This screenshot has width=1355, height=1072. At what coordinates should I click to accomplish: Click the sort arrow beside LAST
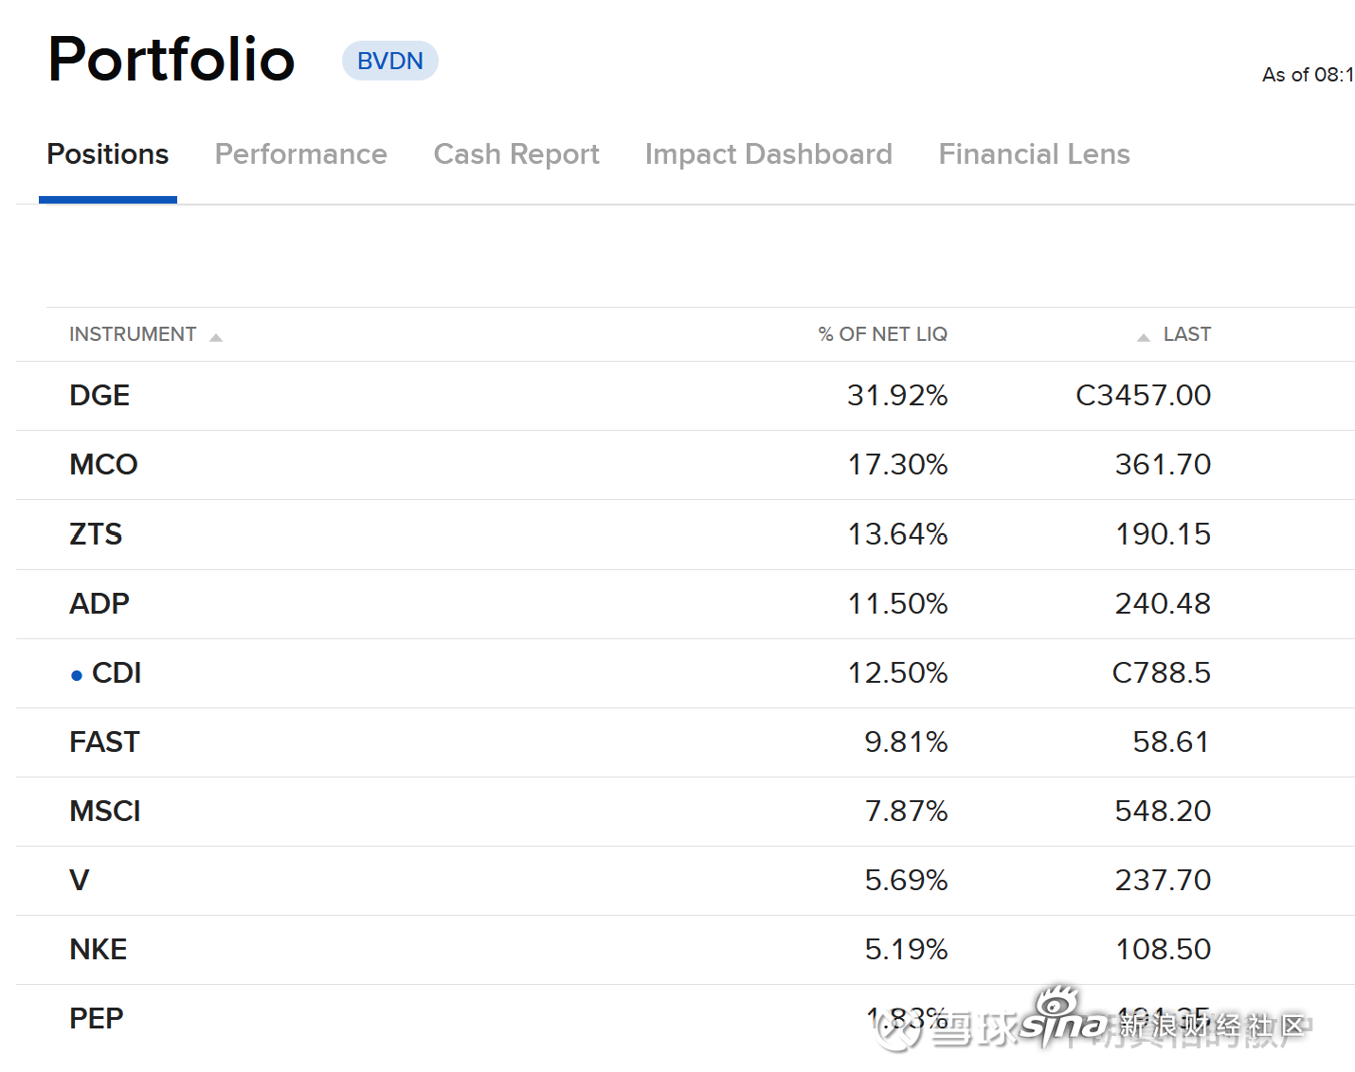click(x=1144, y=337)
